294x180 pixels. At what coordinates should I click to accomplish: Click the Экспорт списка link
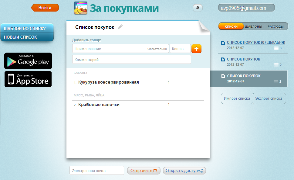point(269,99)
